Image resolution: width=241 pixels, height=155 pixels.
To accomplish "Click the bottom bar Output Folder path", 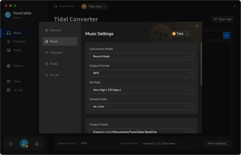I will coord(159,143).
